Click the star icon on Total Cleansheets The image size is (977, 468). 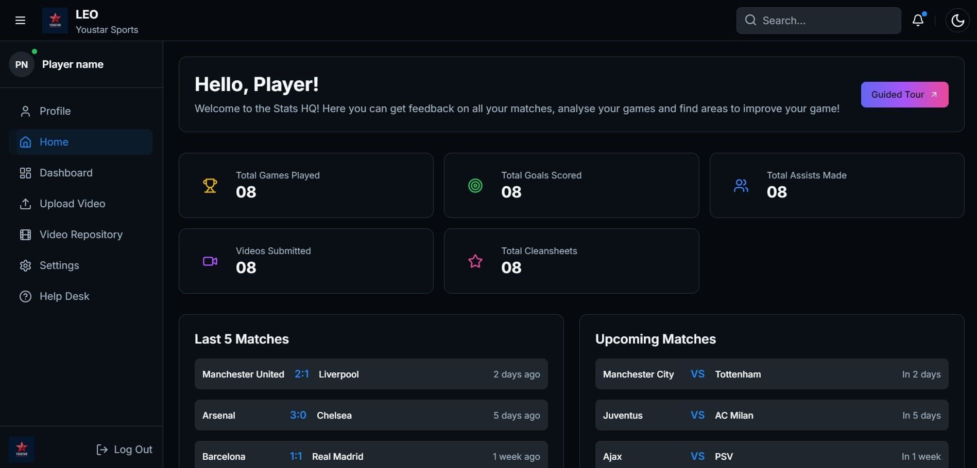(x=475, y=261)
